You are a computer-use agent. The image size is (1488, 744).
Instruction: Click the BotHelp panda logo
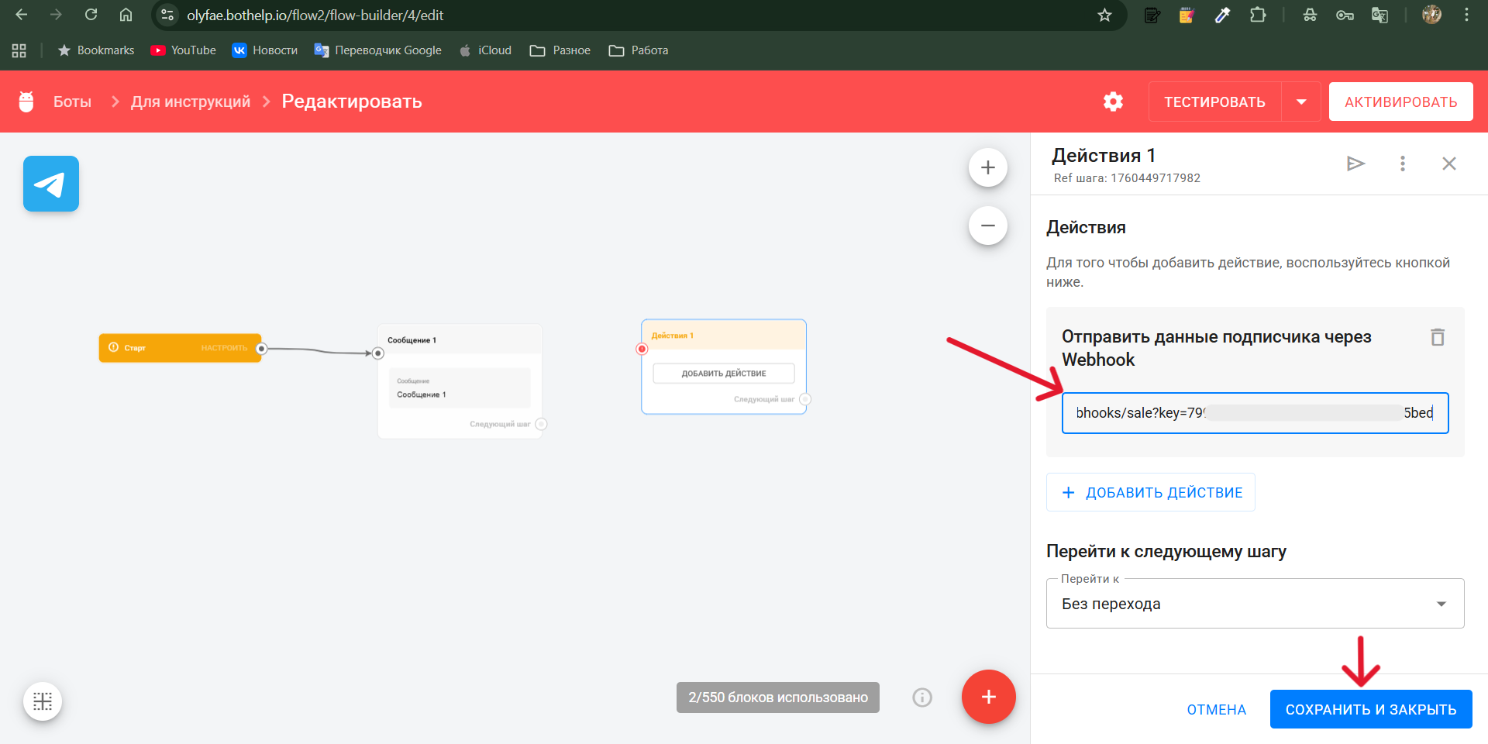tap(26, 102)
